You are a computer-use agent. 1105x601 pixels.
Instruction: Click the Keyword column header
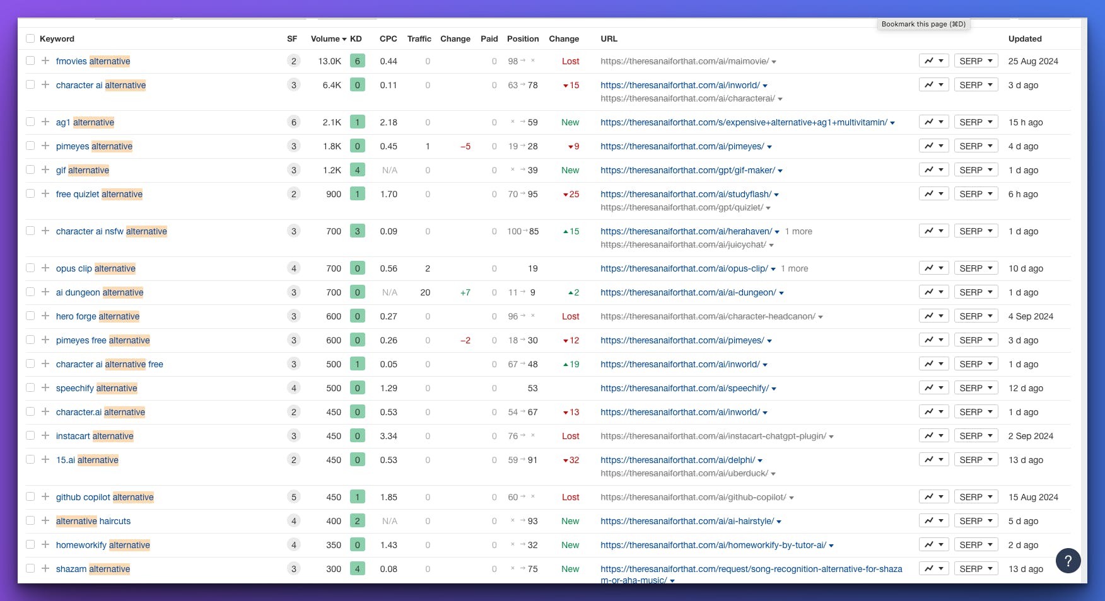coord(57,38)
